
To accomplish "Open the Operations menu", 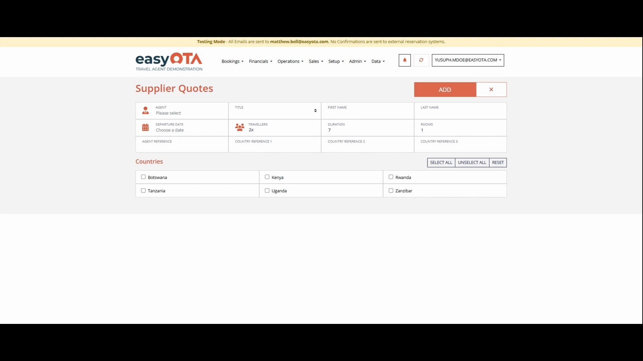I will [x=290, y=62].
